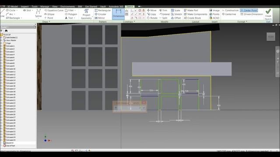
Task: Click Make Components
Action: pos(196,14)
